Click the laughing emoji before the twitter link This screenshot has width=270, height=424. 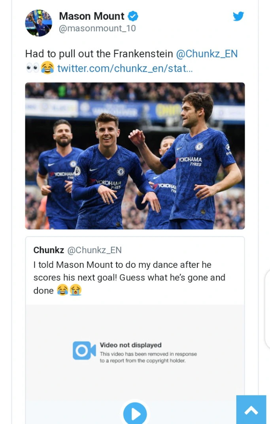[x=47, y=68]
